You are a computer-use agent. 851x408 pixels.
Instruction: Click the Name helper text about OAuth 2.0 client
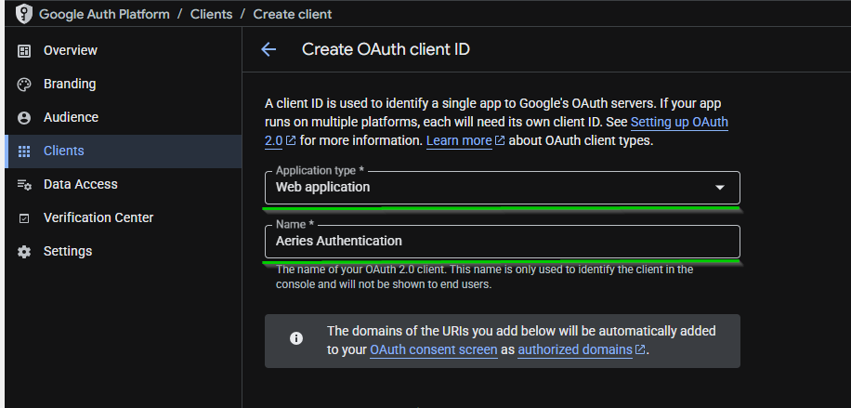coord(484,277)
